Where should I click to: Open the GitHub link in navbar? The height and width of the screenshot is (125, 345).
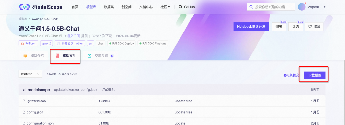click(x=187, y=7)
